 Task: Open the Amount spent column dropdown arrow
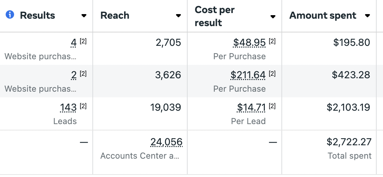(x=367, y=16)
